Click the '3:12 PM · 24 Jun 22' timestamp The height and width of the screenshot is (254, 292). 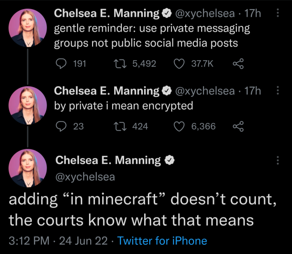tap(58, 241)
